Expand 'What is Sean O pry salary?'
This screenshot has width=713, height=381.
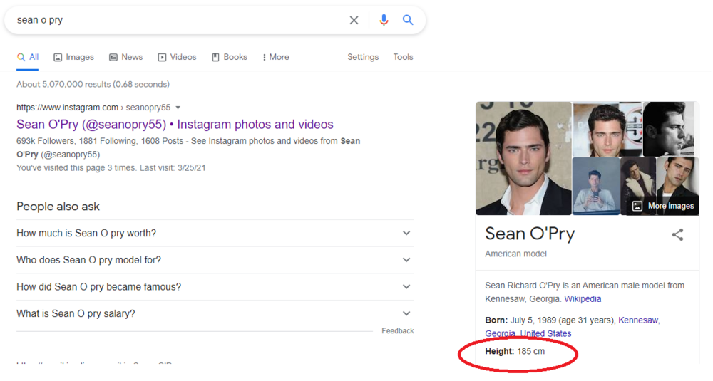pos(215,314)
